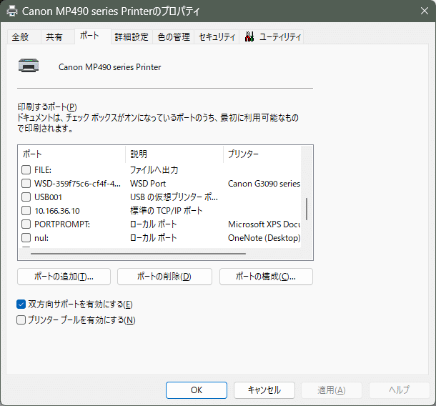Disable 双方向サポートを有効にする checkbox

click(21, 304)
